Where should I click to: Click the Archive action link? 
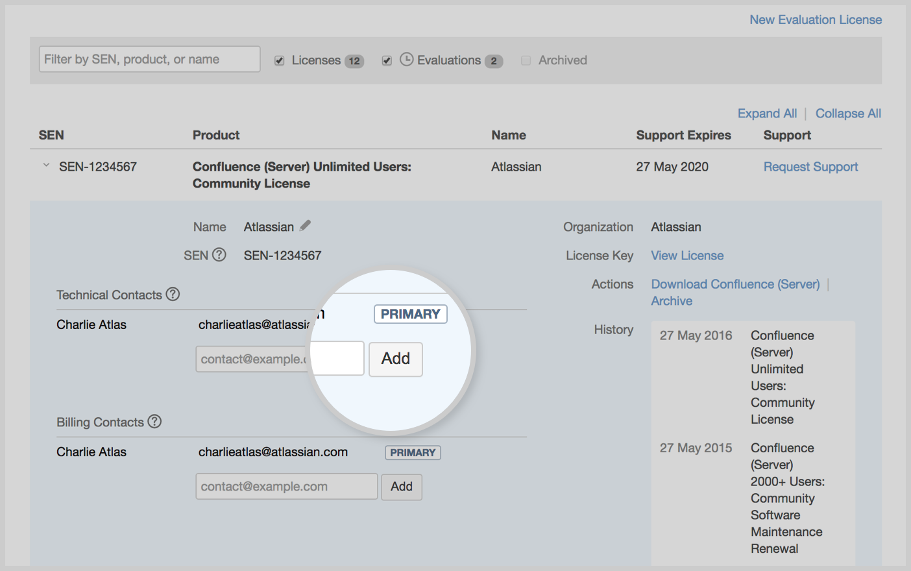tap(672, 301)
